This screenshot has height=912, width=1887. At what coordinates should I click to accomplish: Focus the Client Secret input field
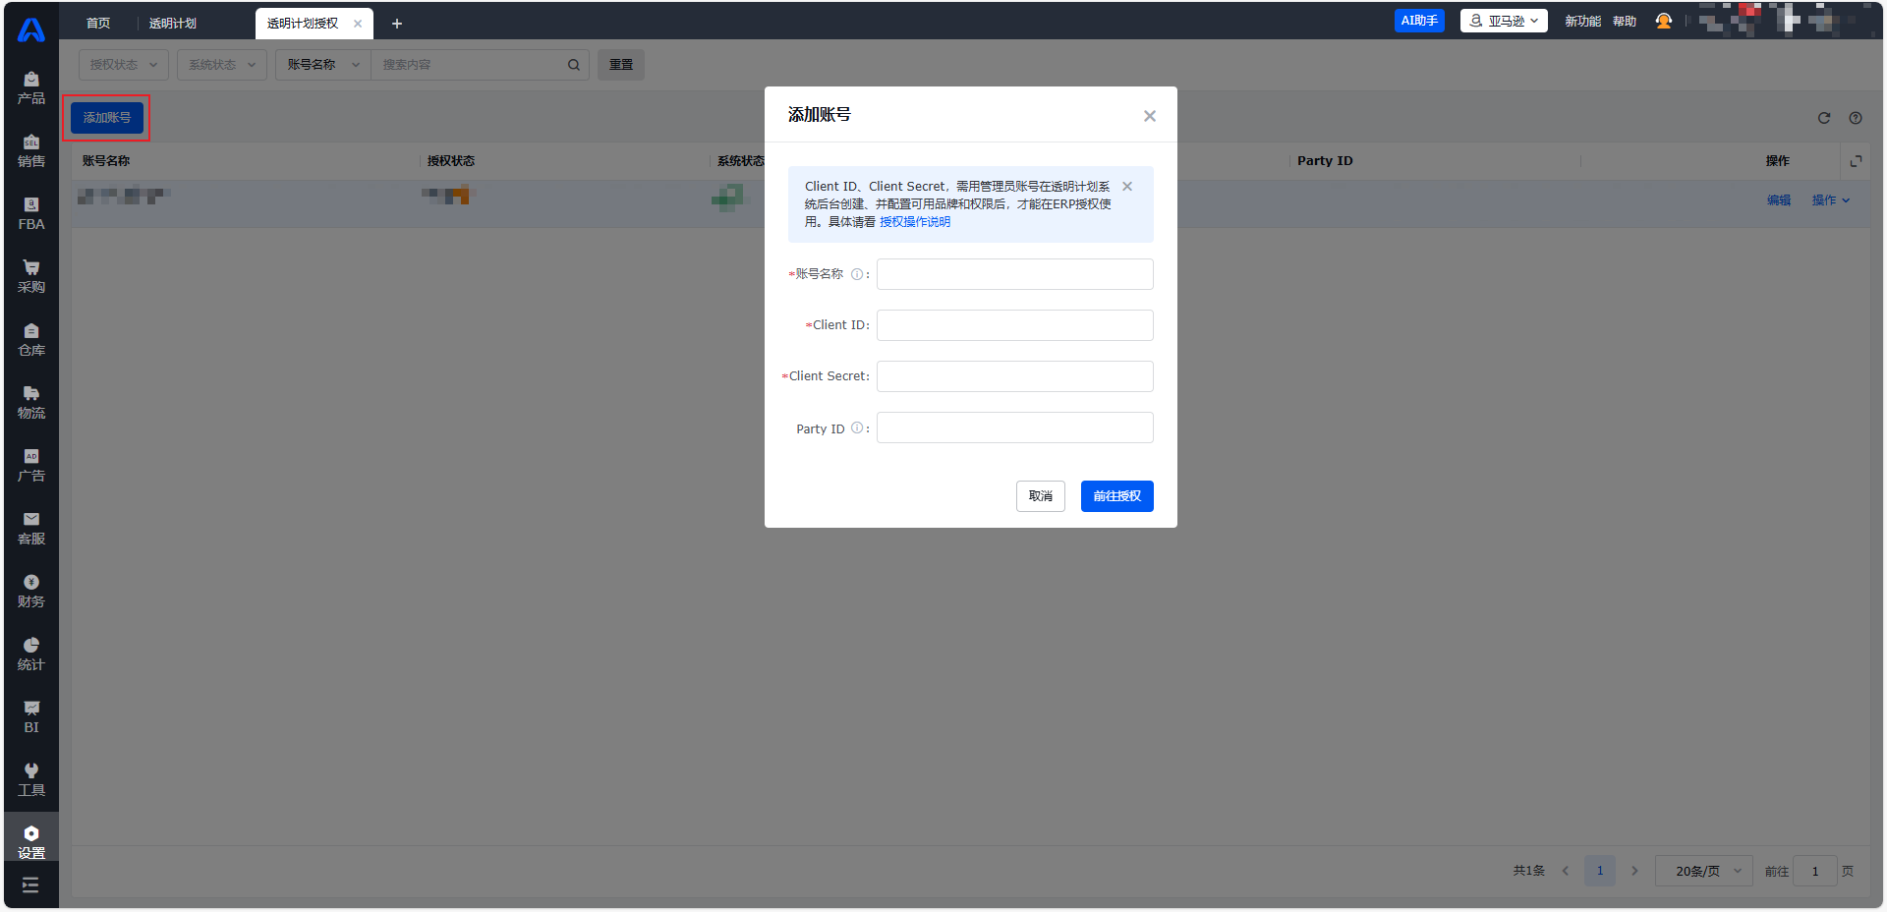click(1014, 376)
